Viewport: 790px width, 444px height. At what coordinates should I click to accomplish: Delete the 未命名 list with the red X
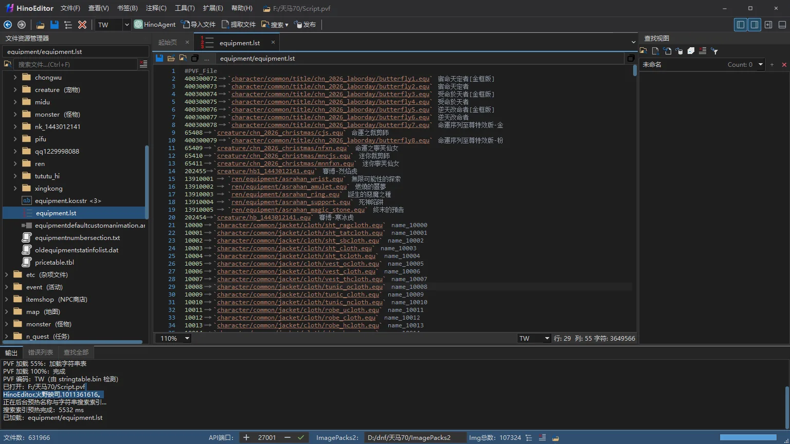784,65
